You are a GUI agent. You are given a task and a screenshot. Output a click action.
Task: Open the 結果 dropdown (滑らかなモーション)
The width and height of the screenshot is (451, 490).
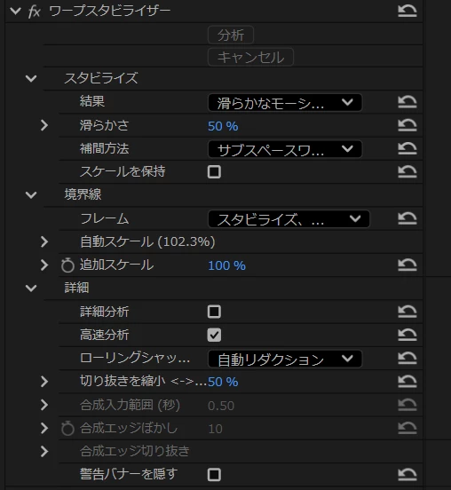(x=285, y=102)
